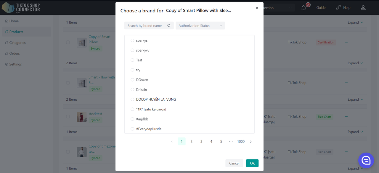Select the Test brand radio button
The image size is (379, 173).
pos(132,60)
